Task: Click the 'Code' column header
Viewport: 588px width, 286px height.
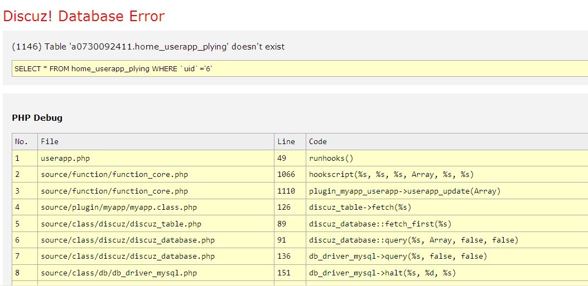Action: click(x=447, y=142)
